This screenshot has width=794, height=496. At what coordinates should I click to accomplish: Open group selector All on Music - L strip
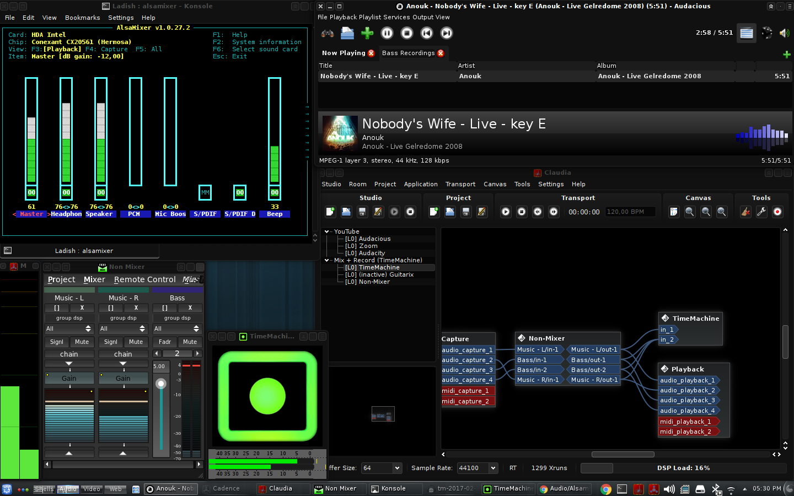[x=69, y=329]
